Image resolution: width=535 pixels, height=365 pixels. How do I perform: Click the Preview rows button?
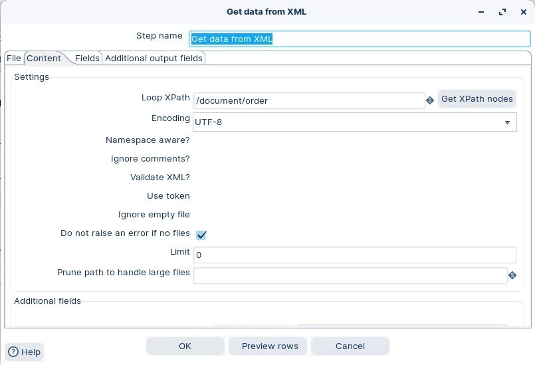270,346
